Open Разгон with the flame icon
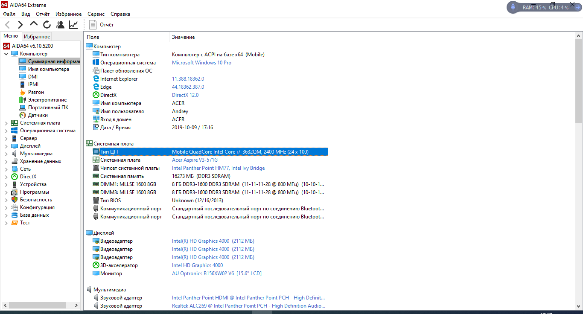The width and height of the screenshot is (583, 314). tap(36, 92)
